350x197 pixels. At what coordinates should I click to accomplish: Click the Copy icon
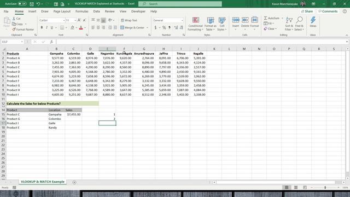[x=14, y=24]
